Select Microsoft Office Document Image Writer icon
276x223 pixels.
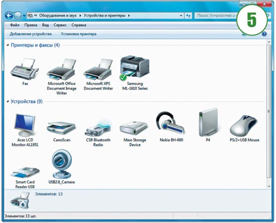61,69
